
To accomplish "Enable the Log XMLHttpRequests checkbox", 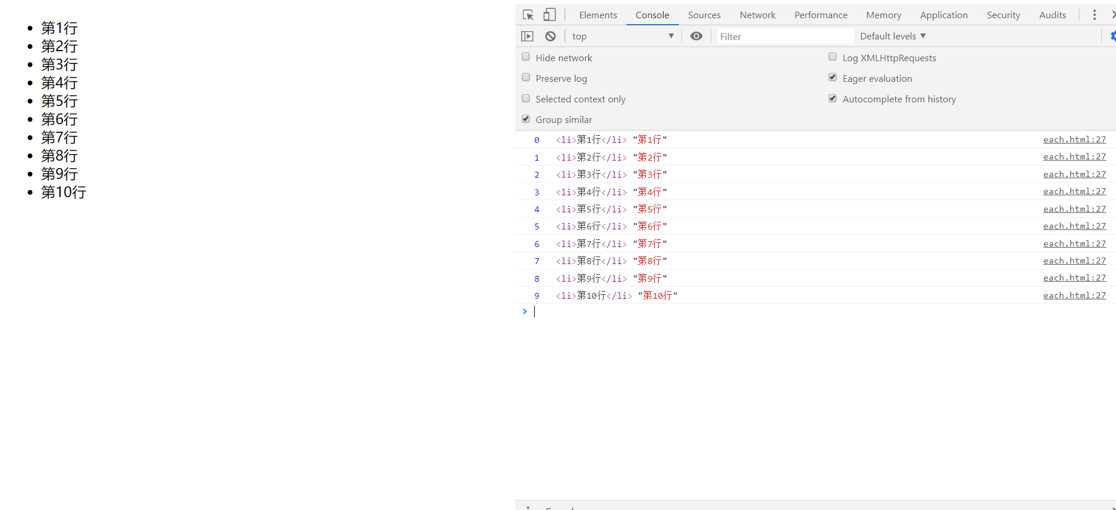I will click(833, 57).
